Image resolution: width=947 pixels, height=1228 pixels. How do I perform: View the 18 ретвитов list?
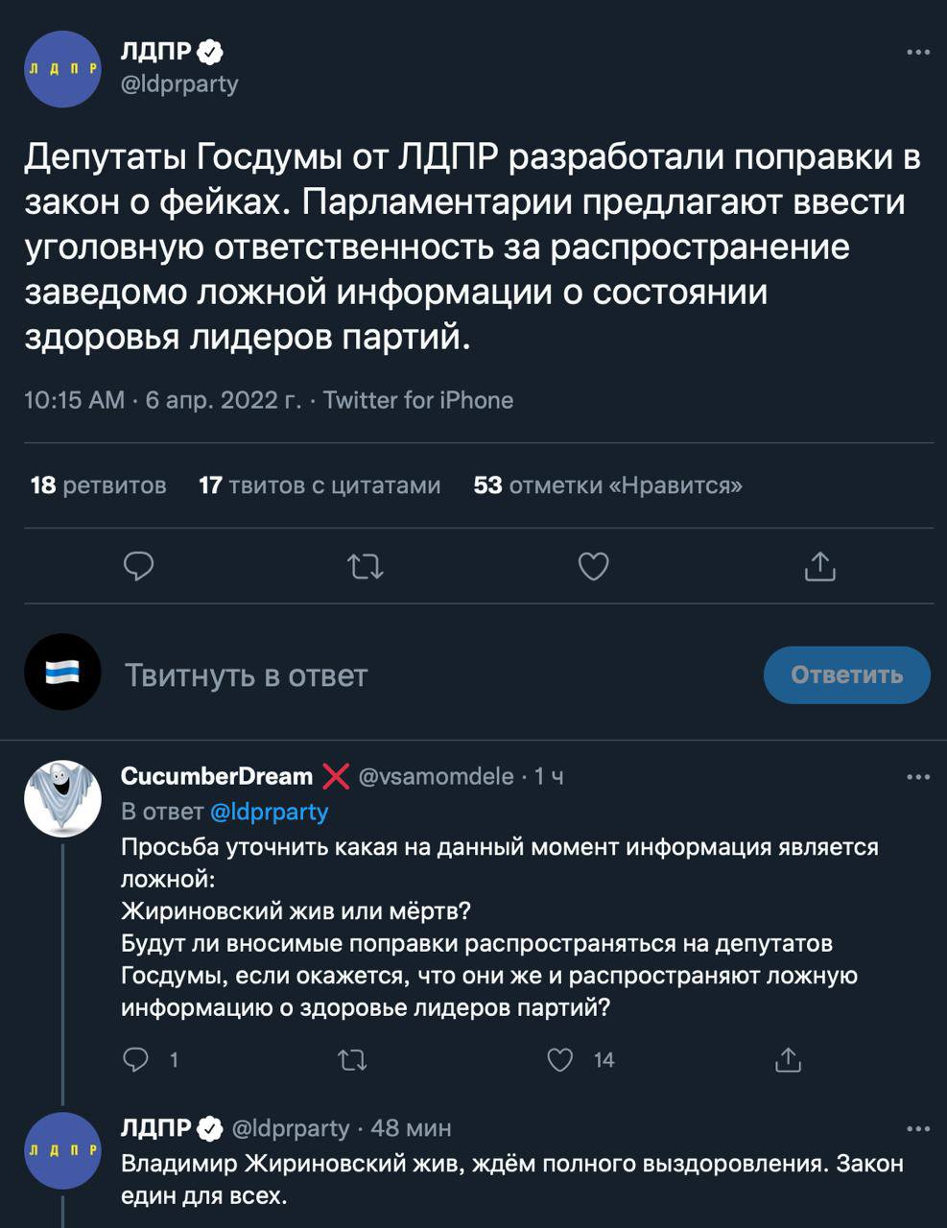[x=98, y=485]
